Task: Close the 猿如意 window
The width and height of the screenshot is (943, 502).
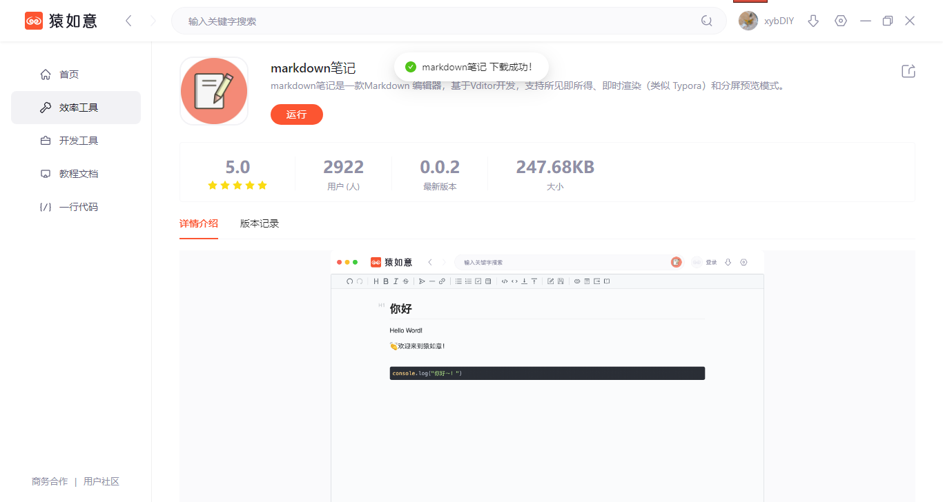Action: coord(910,21)
